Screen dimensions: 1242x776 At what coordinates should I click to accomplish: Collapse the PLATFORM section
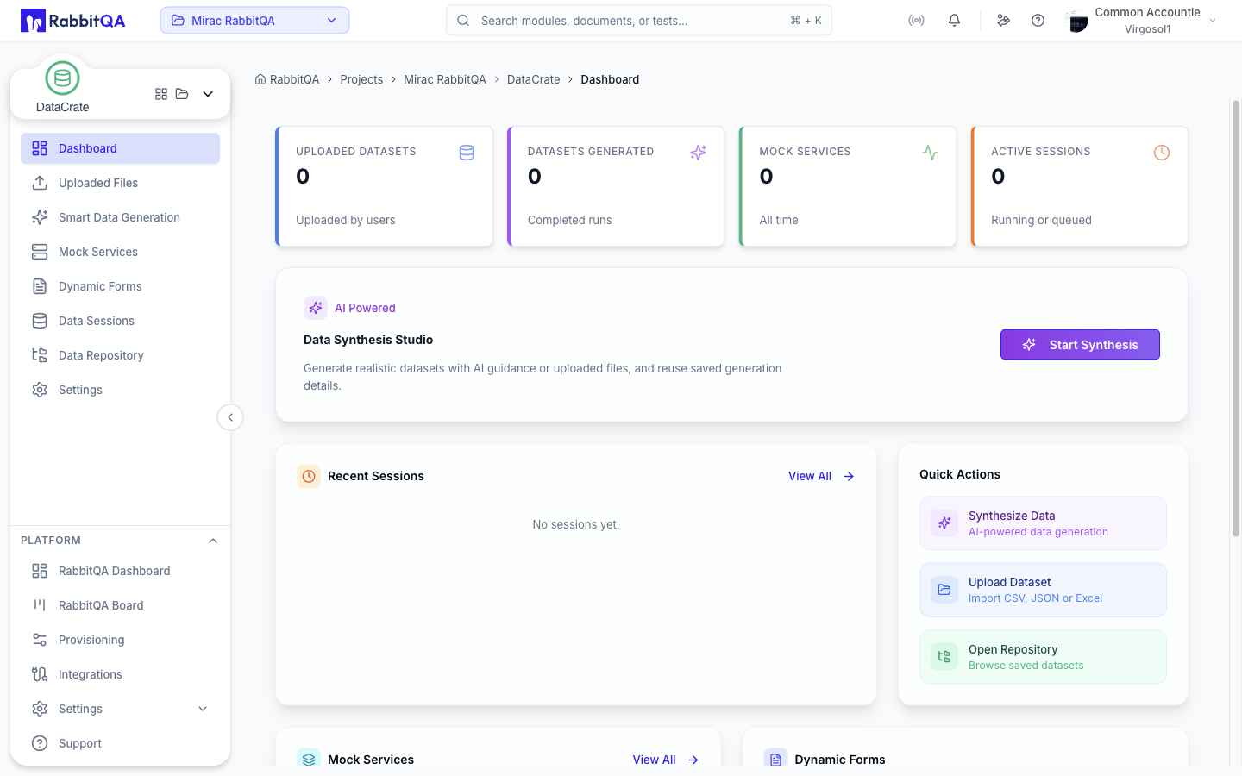tap(213, 541)
